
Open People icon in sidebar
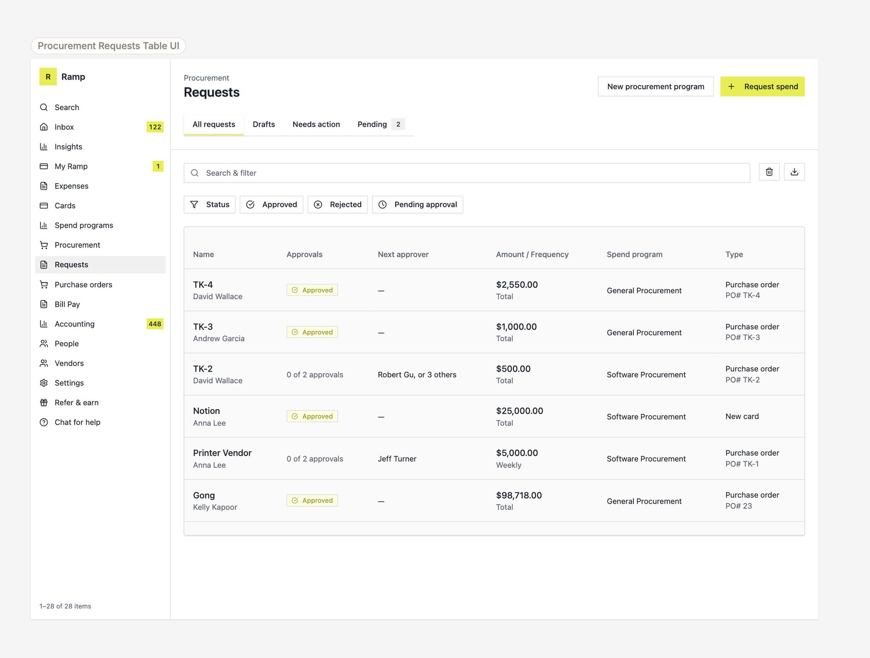point(44,343)
